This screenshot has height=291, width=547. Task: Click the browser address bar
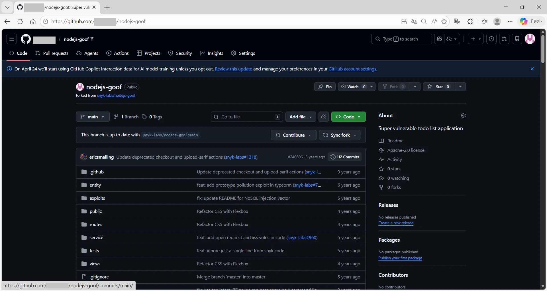click(222, 21)
